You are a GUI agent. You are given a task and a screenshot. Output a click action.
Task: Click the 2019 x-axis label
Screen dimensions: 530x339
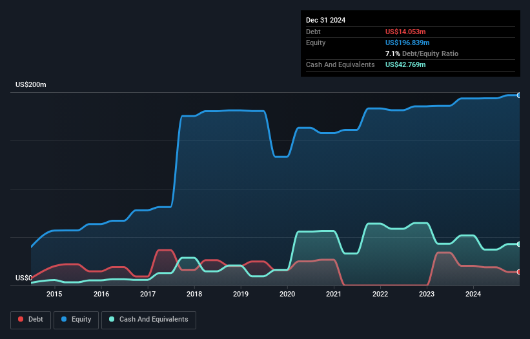pos(241,294)
